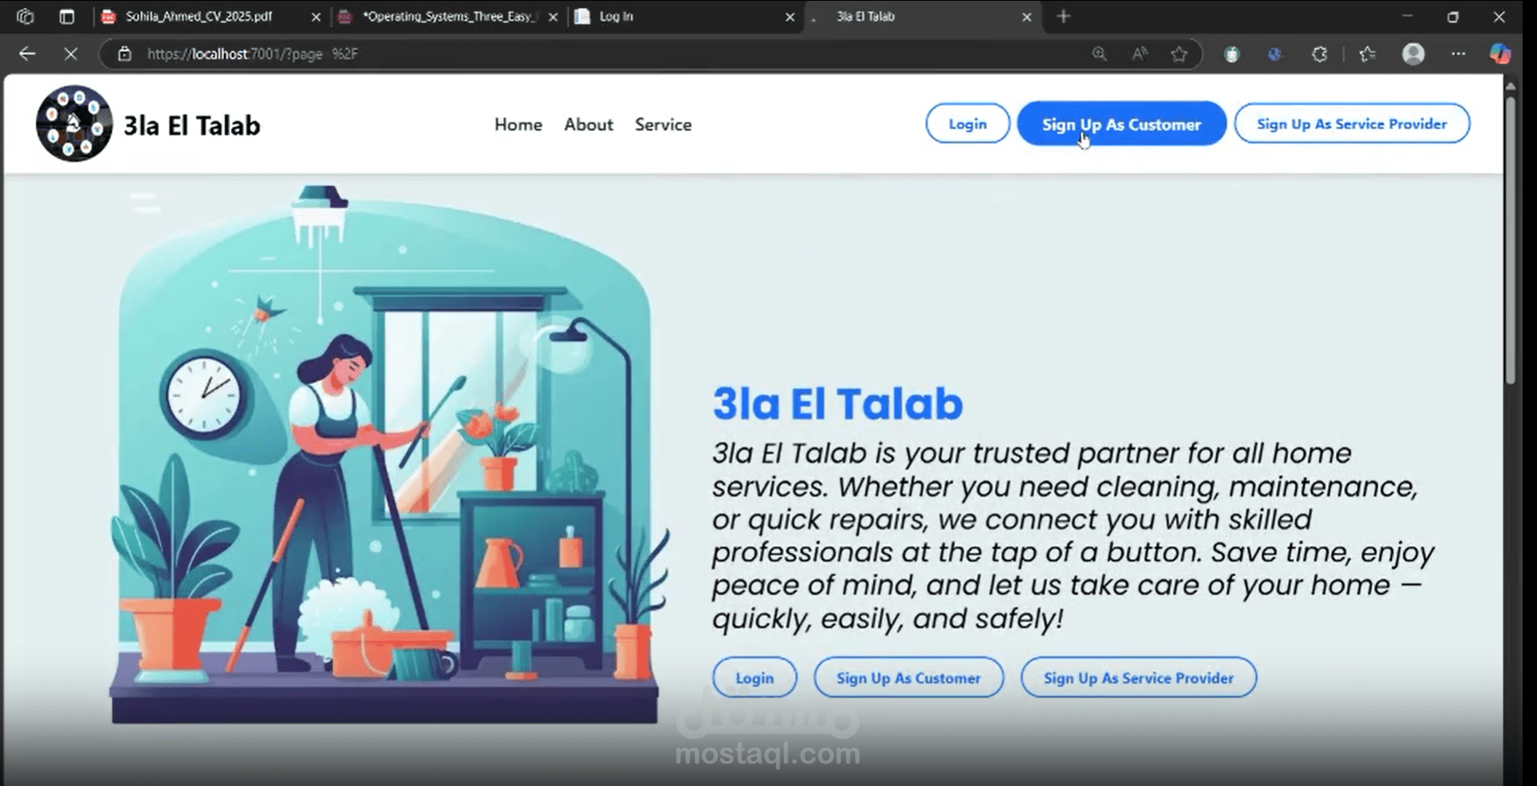Screen dimensions: 1537x786
Task: Launch the Copilot icon in the toolbar
Action: point(1500,54)
